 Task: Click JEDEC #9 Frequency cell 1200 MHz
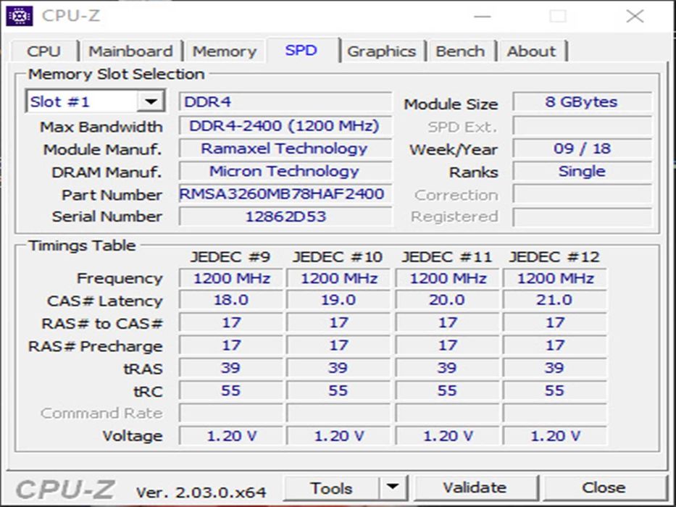point(231,278)
